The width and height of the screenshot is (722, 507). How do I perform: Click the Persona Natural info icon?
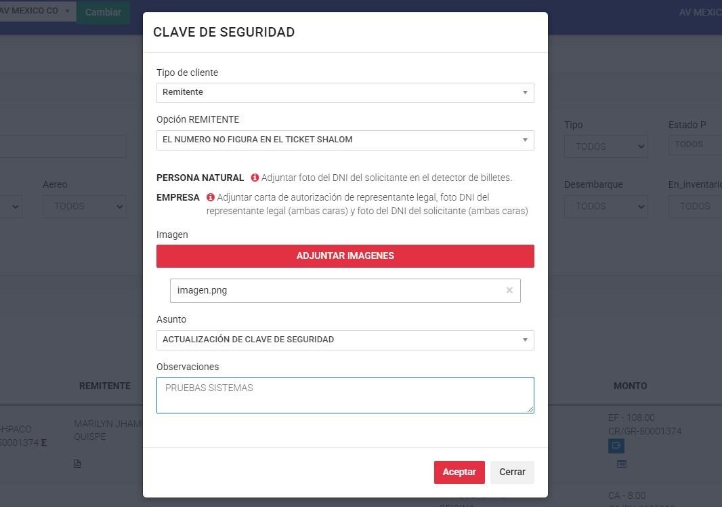255,178
